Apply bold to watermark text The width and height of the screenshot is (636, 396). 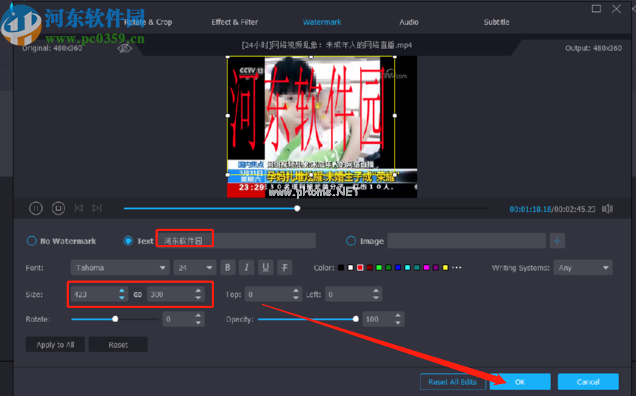(227, 267)
